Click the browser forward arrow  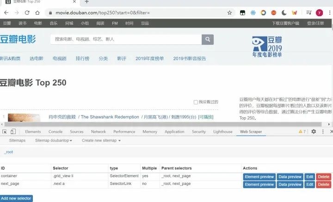point(17,13)
